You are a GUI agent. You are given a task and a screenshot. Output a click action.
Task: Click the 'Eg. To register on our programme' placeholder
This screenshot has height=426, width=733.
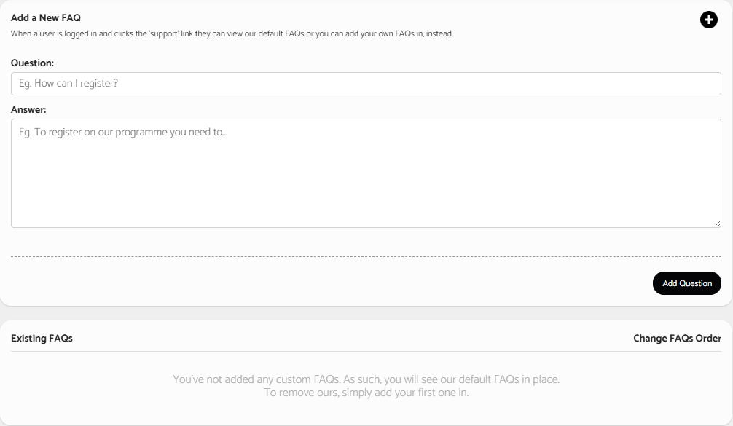(x=123, y=133)
